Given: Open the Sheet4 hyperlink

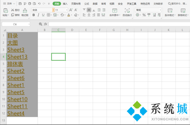Looking at the screenshot, I should [x=16, y=113].
